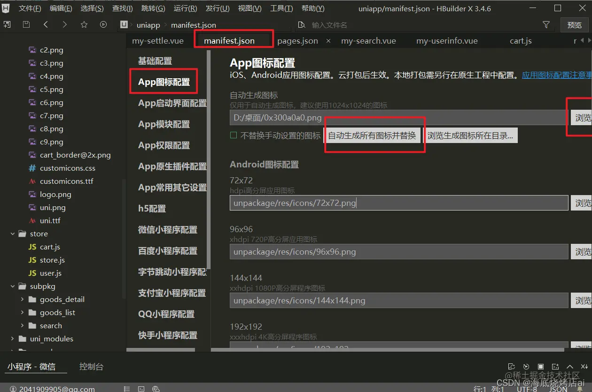
Task: Open user.js in the file tree
Action: (51, 273)
